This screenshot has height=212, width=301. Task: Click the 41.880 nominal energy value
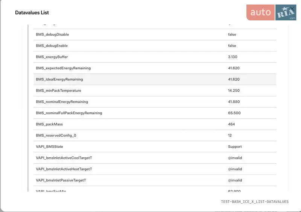coord(234,102)
